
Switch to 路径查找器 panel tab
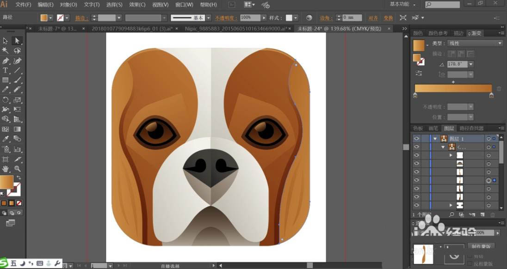pos(471,128)
